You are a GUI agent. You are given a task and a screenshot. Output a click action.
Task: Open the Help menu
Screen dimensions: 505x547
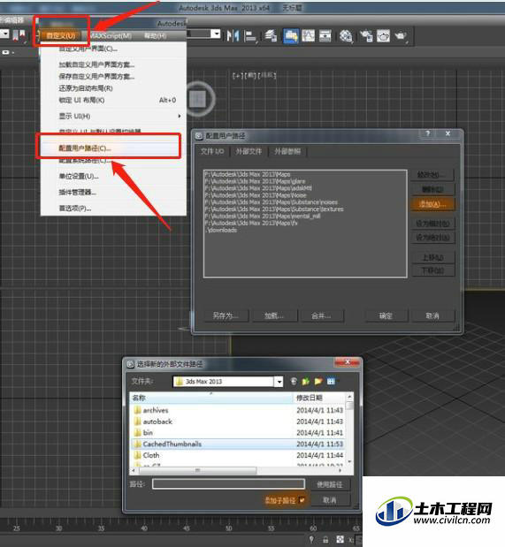point(155,35)
